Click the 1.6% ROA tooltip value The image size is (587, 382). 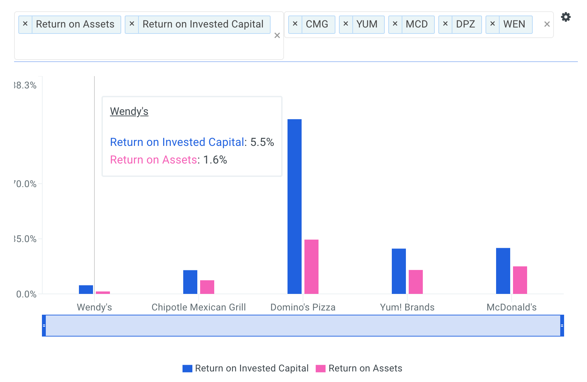215,160
